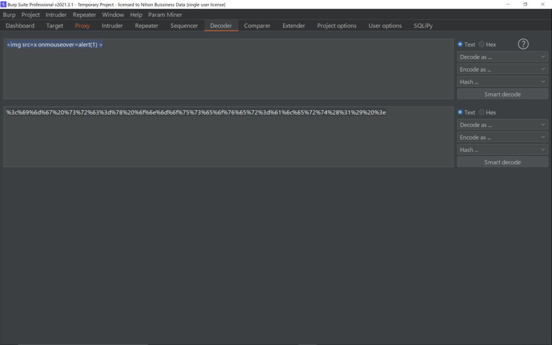Open upper panel 'Encode as ...' dropdown
The width and height of the screenshot is (552, 345).
[502, 69]
